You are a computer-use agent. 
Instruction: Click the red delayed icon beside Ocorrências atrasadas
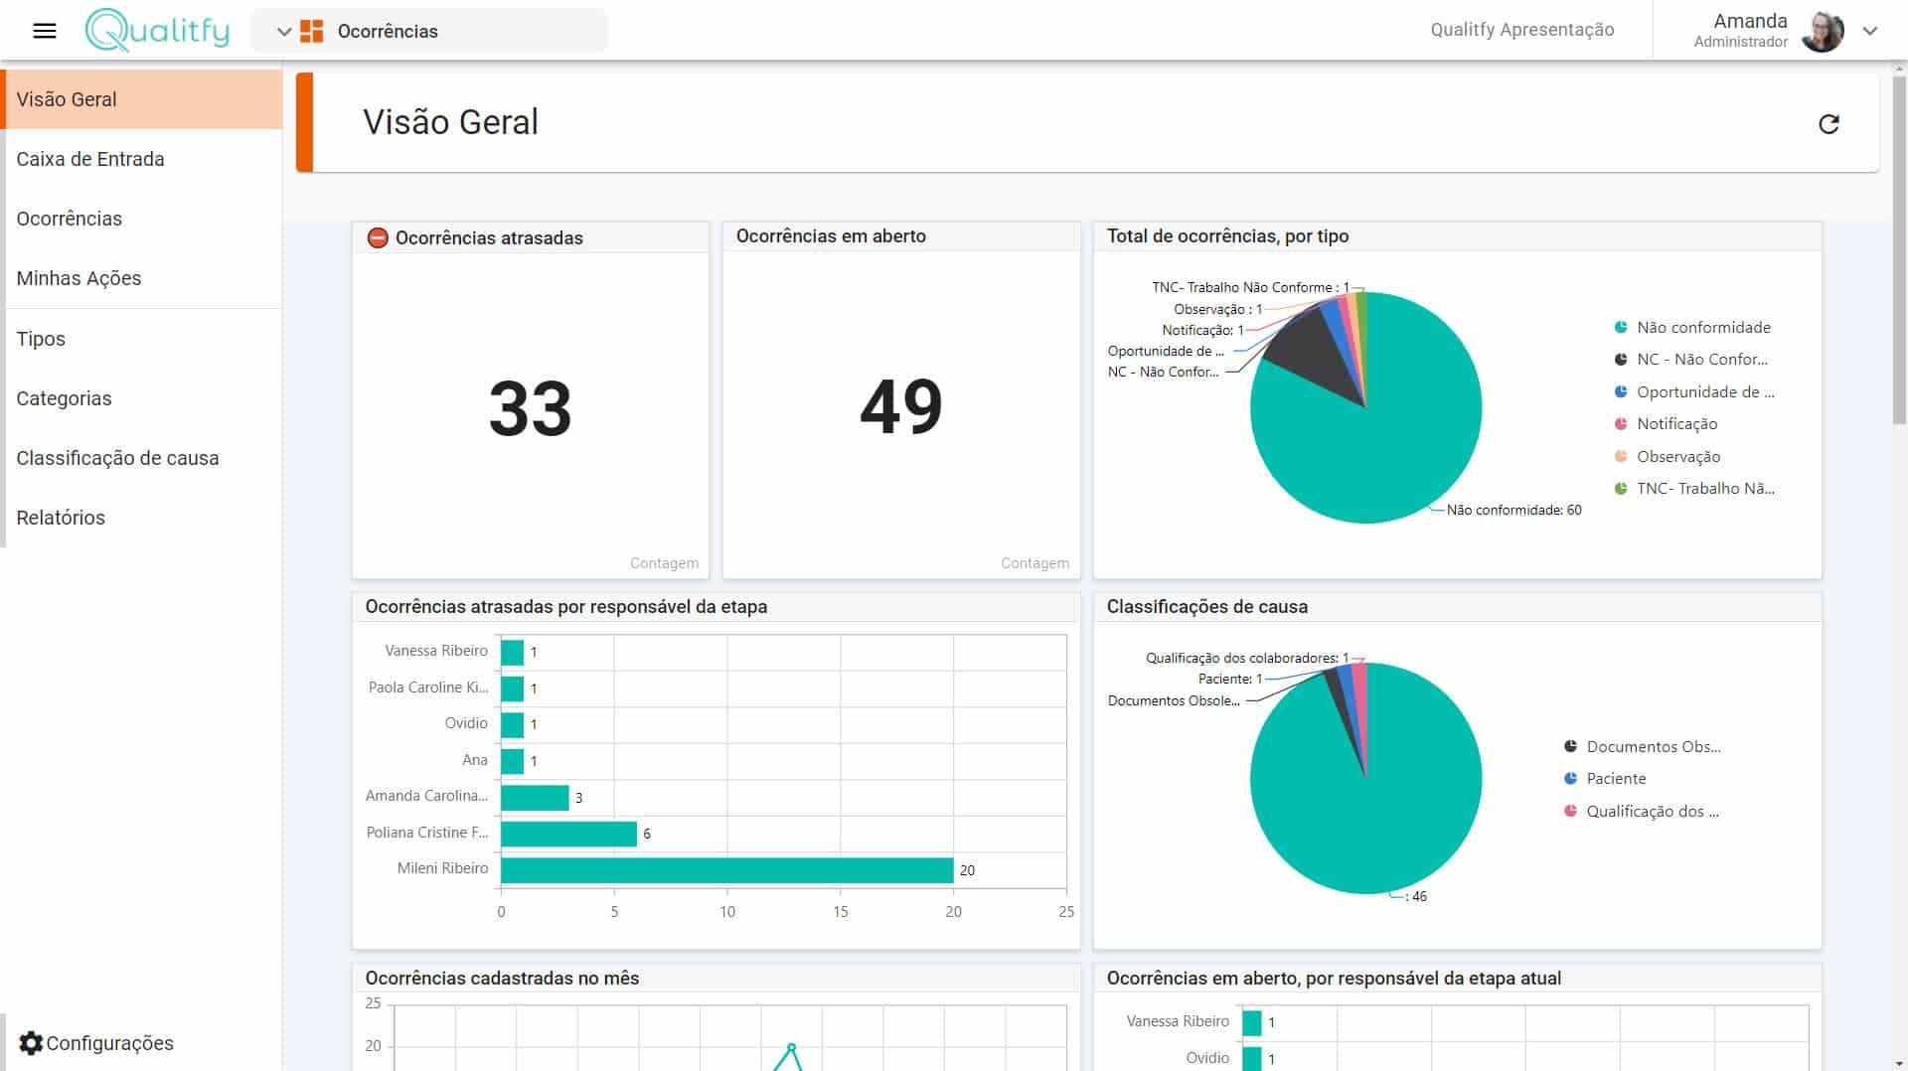(378, 237)
